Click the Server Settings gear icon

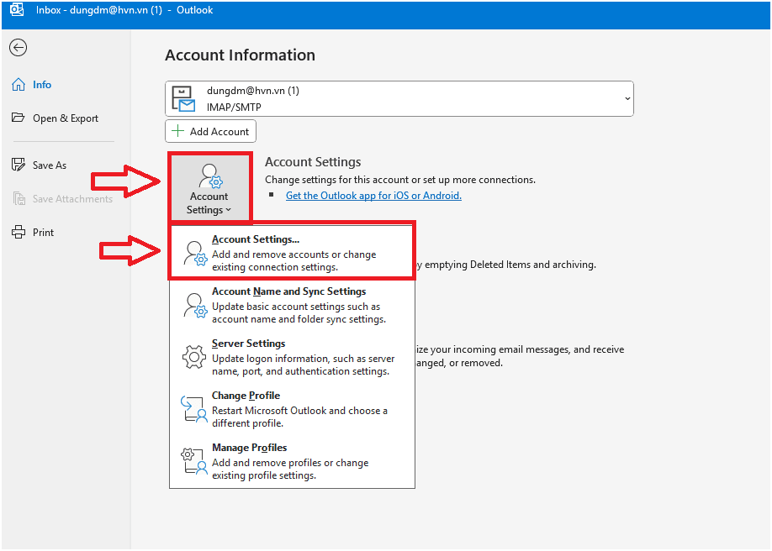click(x=194, y=357)
